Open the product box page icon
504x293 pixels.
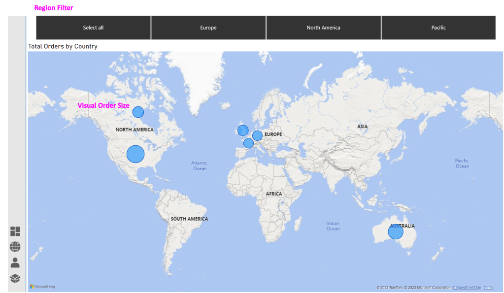[15, 278]
